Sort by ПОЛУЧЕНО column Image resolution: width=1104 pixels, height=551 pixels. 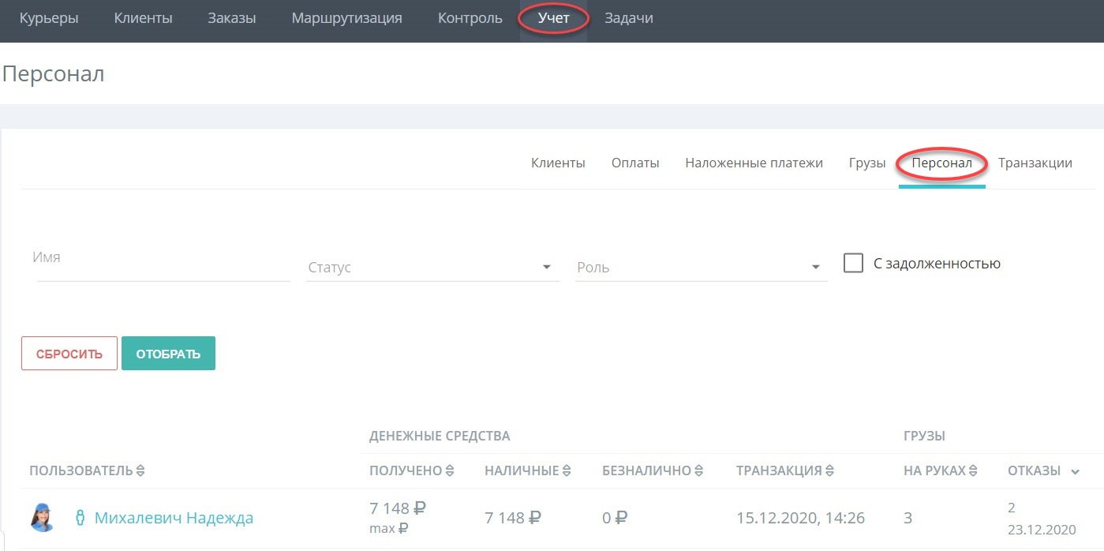412,471
